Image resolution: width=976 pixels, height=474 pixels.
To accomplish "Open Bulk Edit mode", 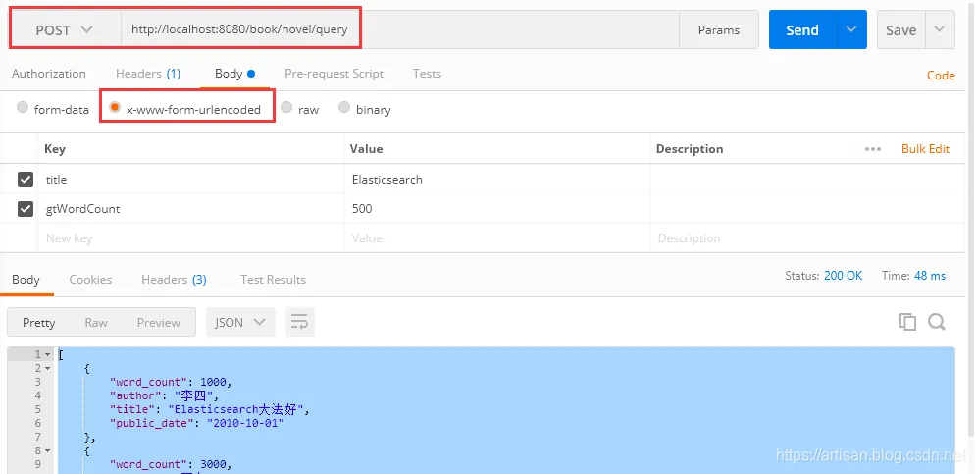I will [x=926, y=149].
